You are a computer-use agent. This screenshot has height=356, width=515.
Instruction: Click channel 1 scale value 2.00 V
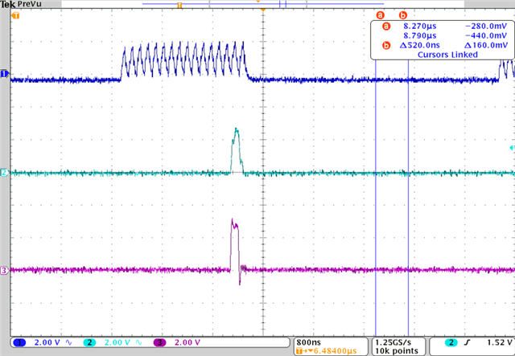(47, 342)
